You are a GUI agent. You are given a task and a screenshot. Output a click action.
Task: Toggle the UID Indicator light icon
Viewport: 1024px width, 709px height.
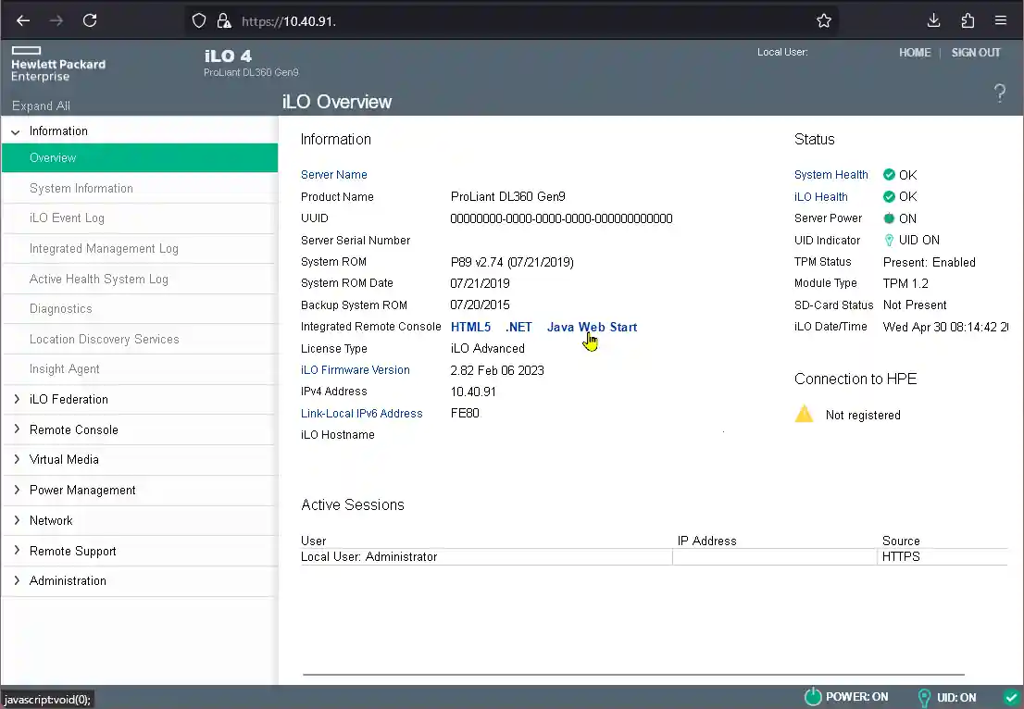[x=889, y=241]
